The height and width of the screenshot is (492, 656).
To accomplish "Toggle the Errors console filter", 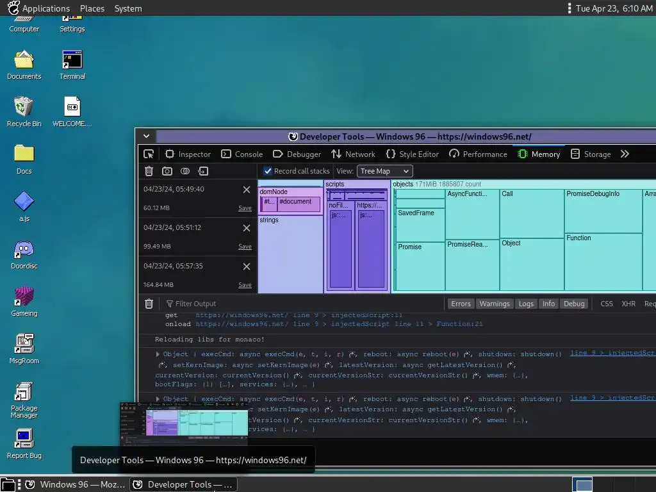I will tap(461, 304).
